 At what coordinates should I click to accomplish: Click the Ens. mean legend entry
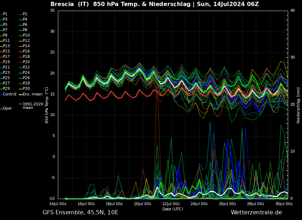33,94
